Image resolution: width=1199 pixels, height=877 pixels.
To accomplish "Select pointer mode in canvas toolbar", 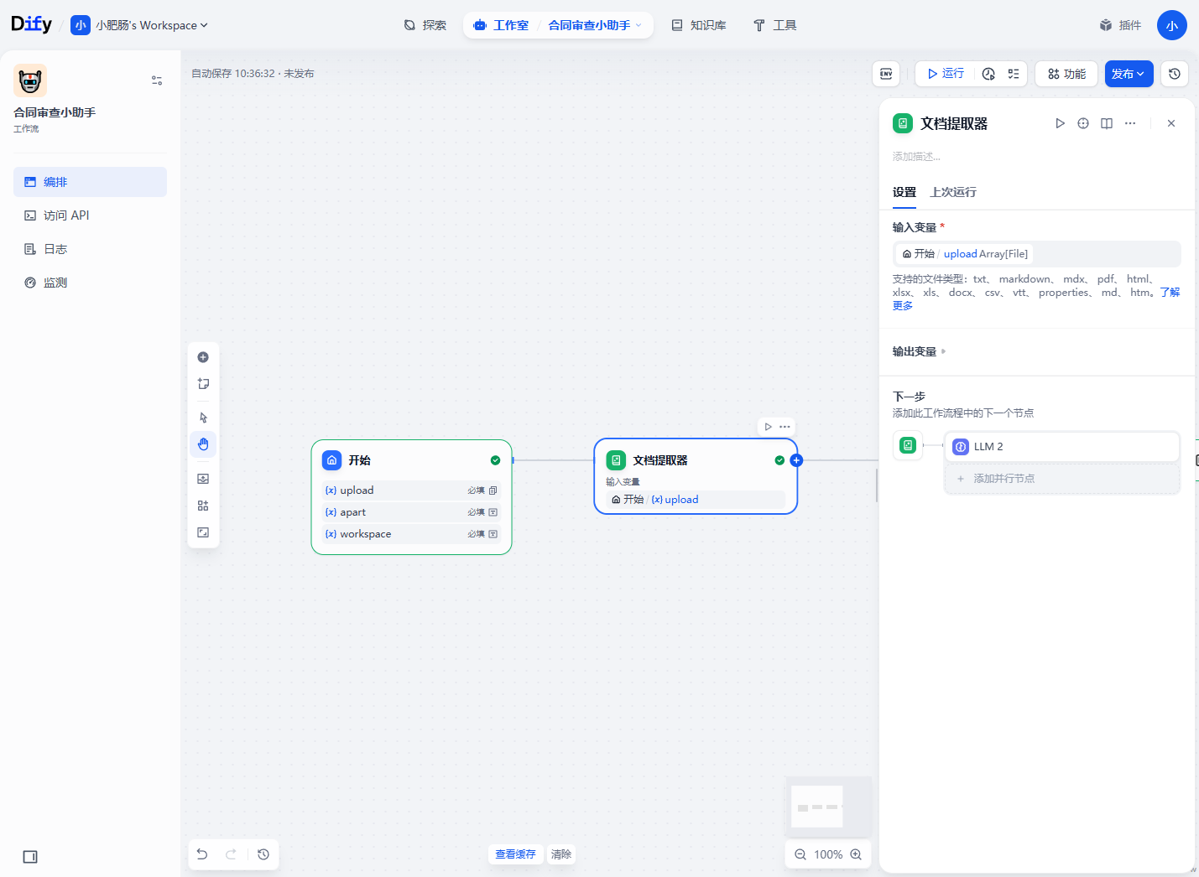I will (203, 418).
